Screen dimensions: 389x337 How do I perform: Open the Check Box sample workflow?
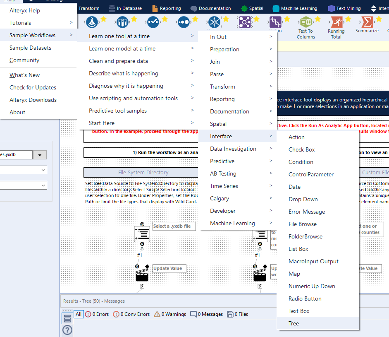318,149
